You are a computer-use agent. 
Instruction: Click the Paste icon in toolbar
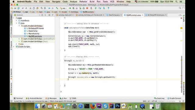coord(37,8)
